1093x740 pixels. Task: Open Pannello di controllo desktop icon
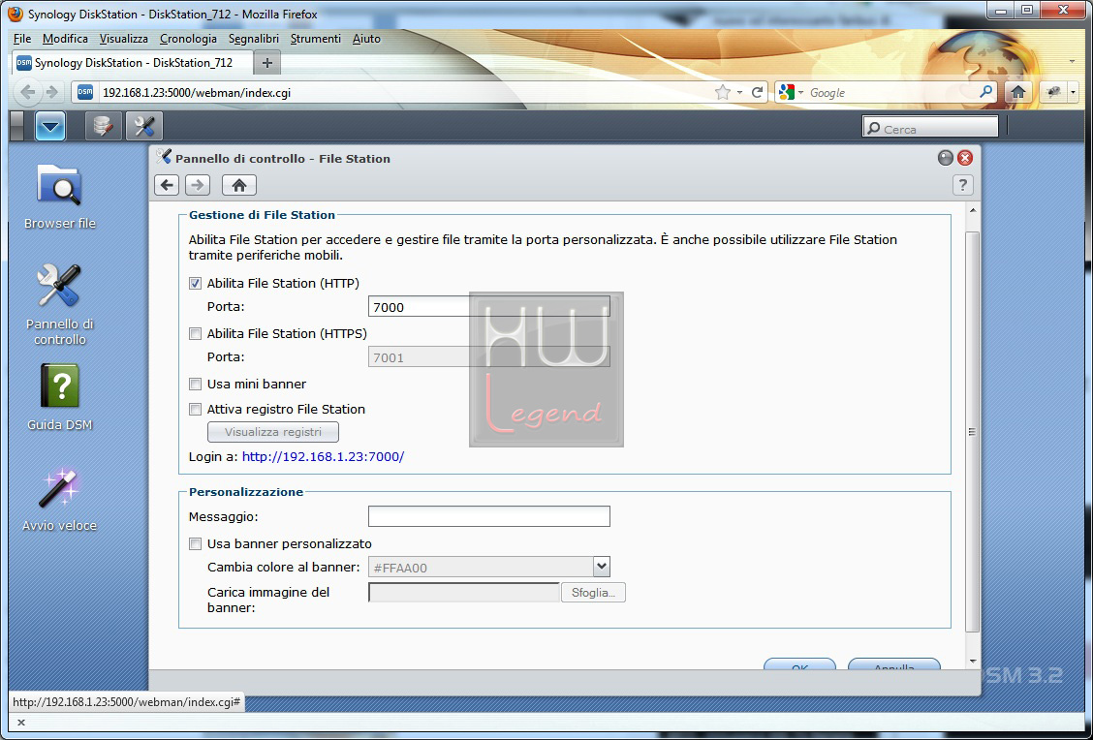click(x=59, y=304)
